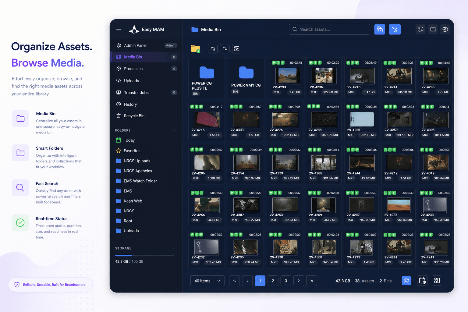Select the 2V-4230 asset thumbnail
The width and height of the screenshot is (468, 312).
pyautogui.click(x=285, y=247)
